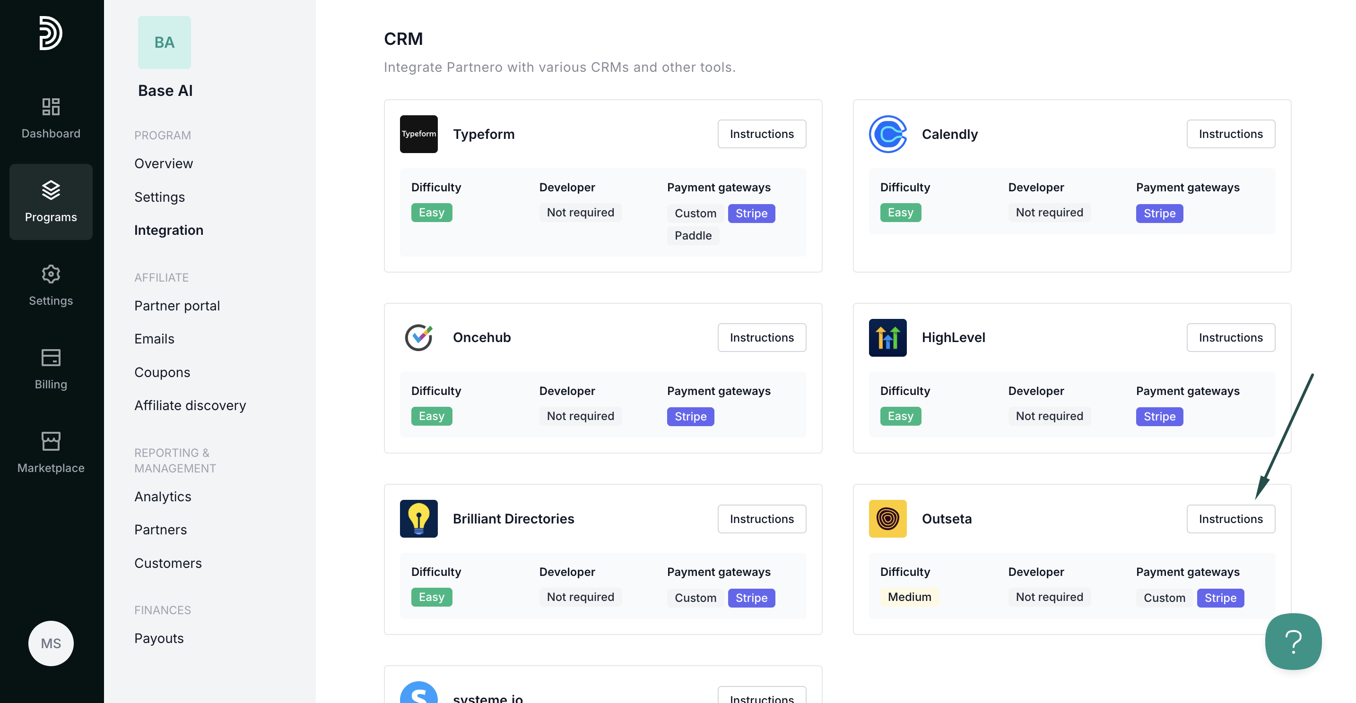Open the Billing card icon
Viewport: 1356px width, 703px height.
tap(51, 358)
